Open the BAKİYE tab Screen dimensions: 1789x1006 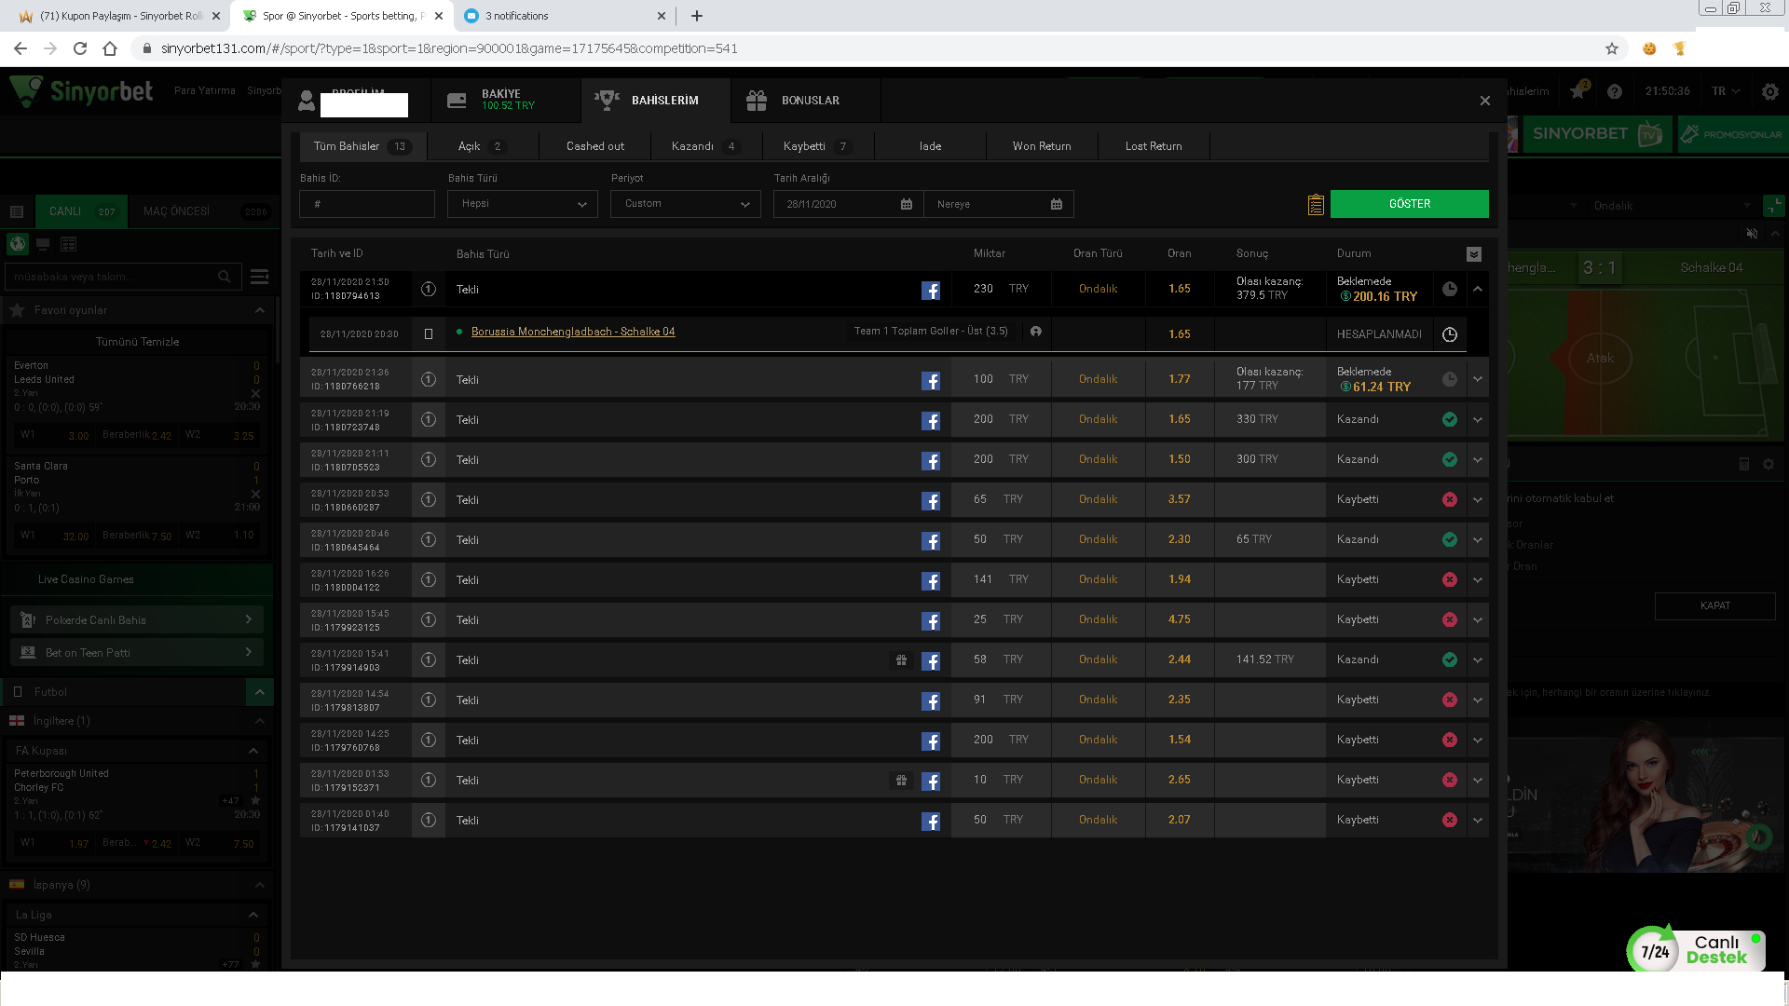click(x=506, y=100)
